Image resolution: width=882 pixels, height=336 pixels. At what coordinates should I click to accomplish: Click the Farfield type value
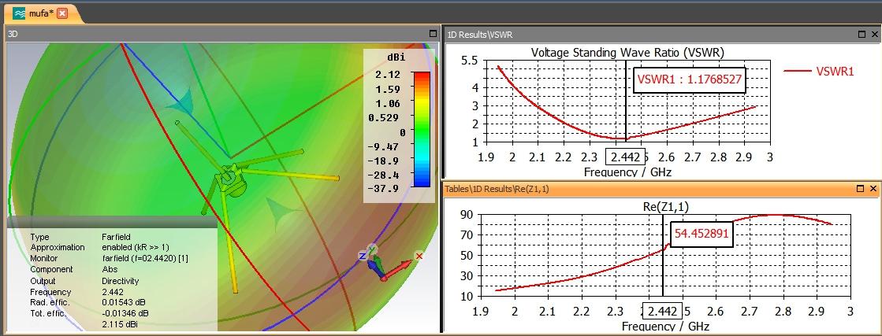[x=116, y=237]
